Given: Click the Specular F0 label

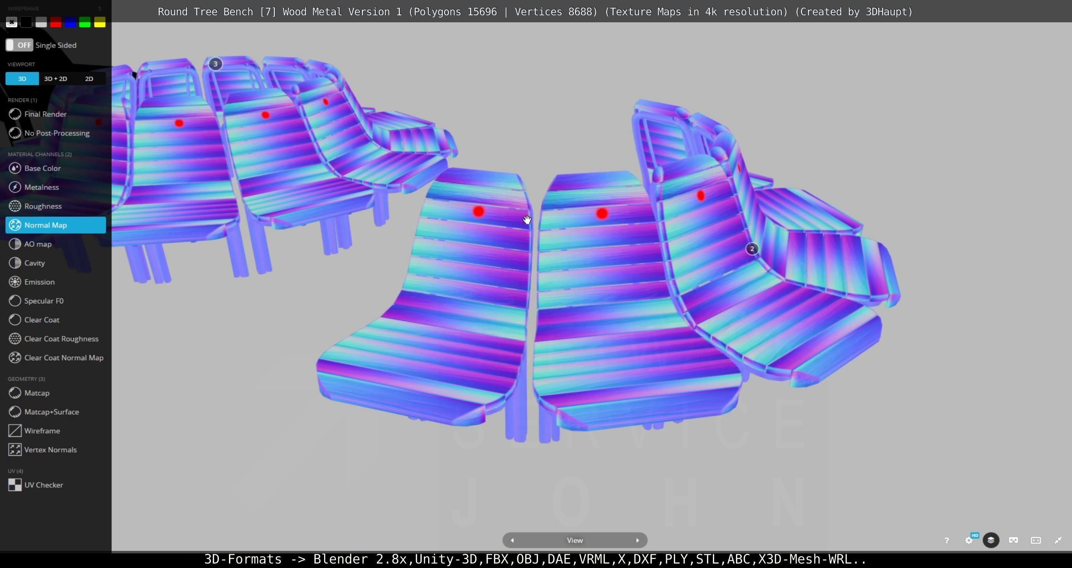Looking at the screenshot, I should pyautogui.click(x=44, y=301).
